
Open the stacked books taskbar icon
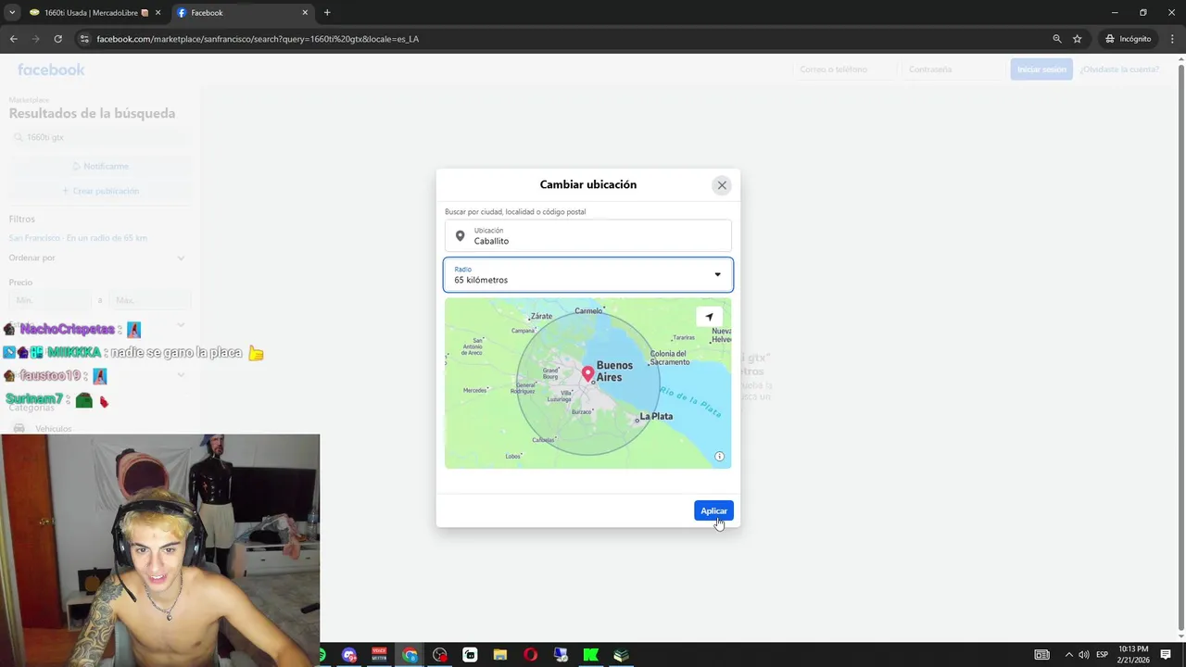click(621, 655)
